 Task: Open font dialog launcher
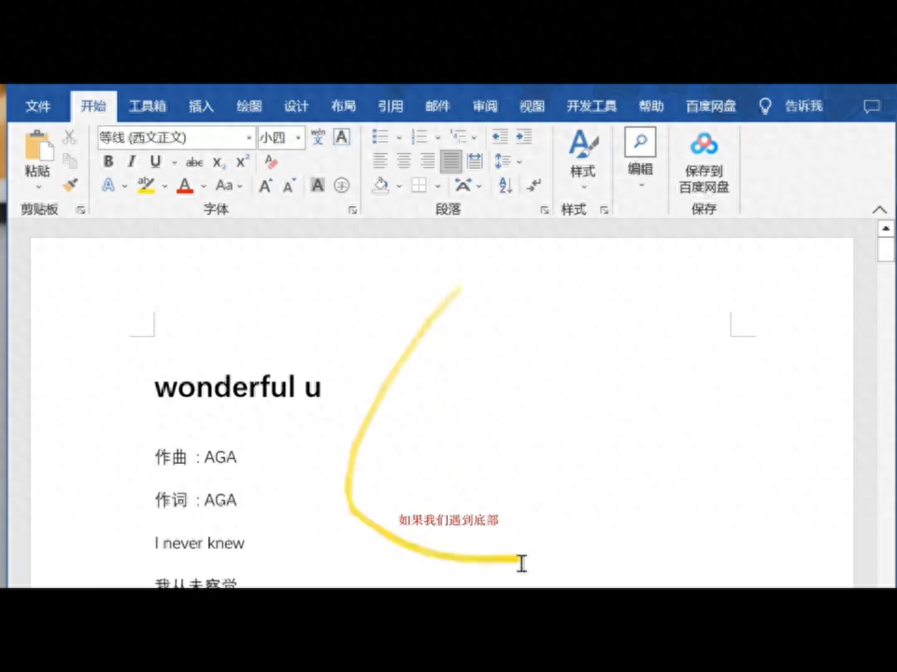click(x=353, y=210)
